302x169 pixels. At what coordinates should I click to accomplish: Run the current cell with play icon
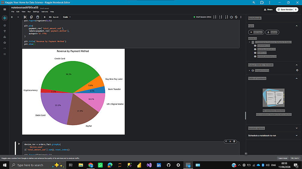pyautogui.click(x=45, y=17)
